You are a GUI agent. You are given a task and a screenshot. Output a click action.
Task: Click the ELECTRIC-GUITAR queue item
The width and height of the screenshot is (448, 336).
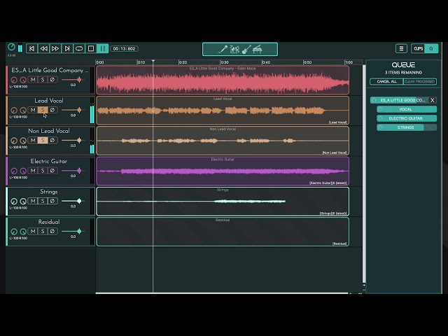(407, 118)
